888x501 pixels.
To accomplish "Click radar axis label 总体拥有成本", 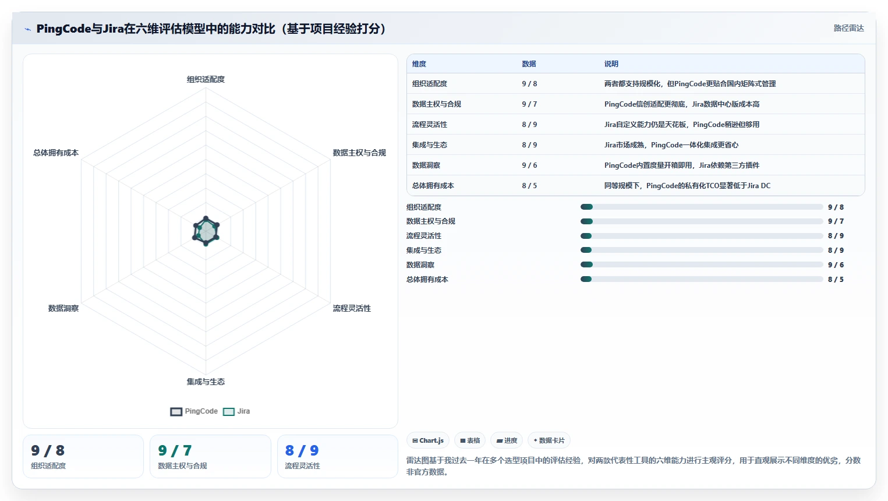I will click(x=56, y=153).
